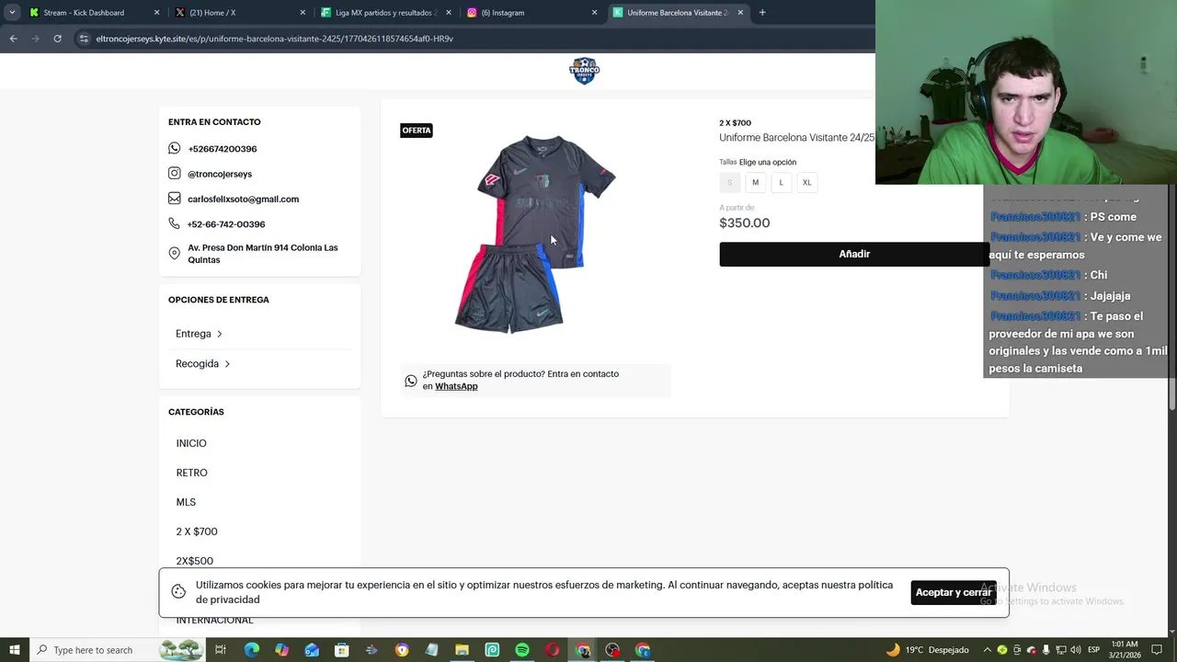Reload the page with the refresh icon

point(57,39)
